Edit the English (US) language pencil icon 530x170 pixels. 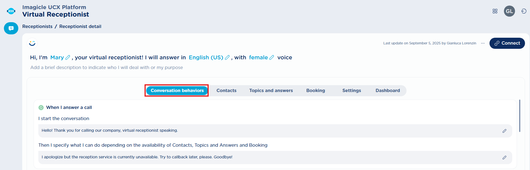227,57
